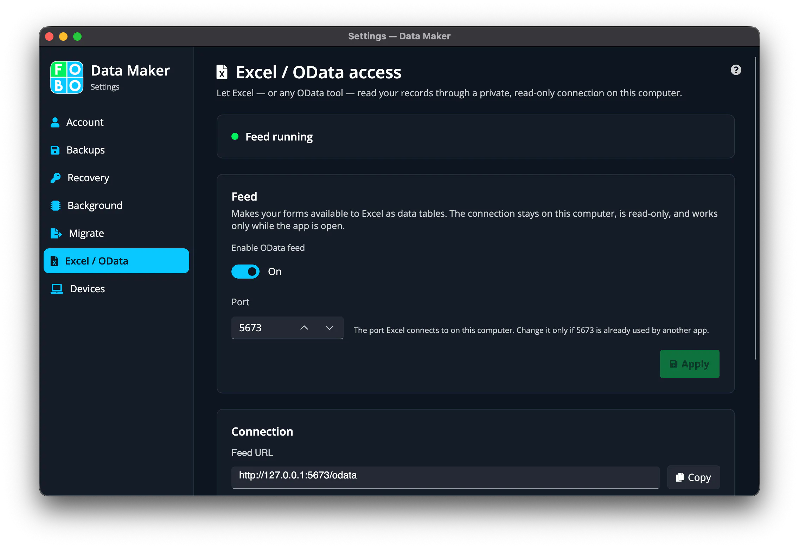Screen dimensions: 799x548
Task: Click the copy icon in Copy button
Action: tap(680, 477)
